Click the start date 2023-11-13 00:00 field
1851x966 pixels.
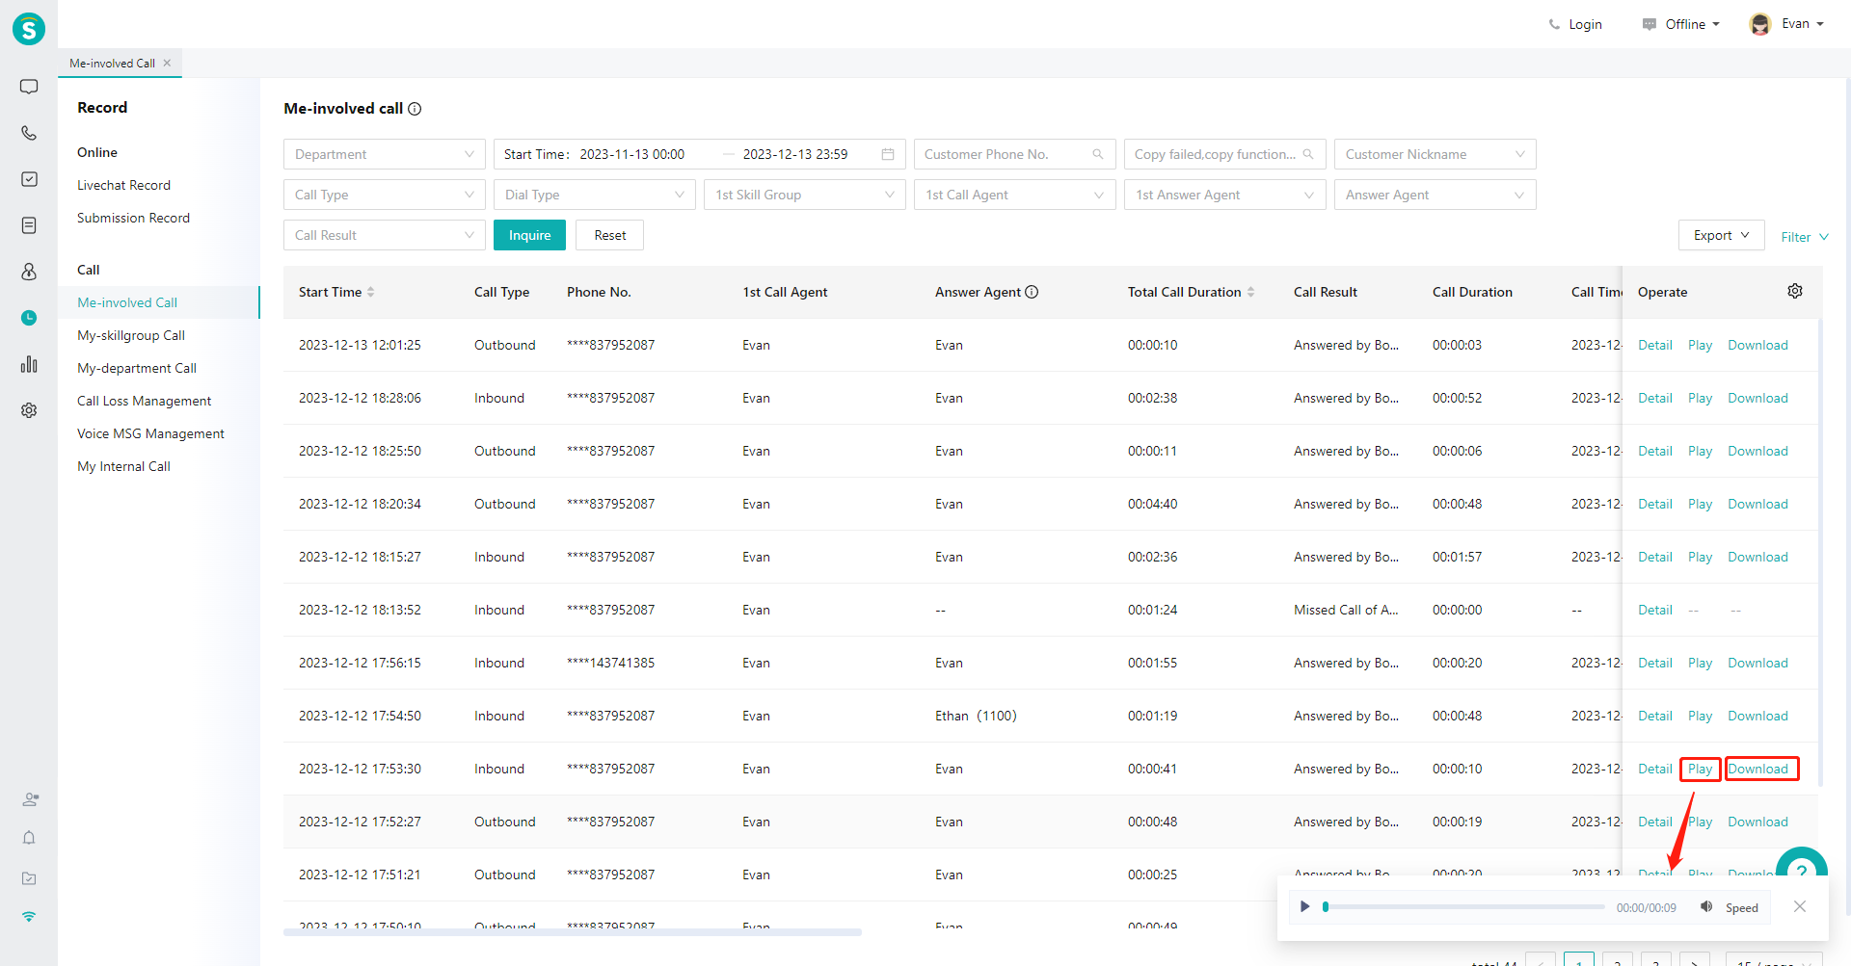point(632,154)
